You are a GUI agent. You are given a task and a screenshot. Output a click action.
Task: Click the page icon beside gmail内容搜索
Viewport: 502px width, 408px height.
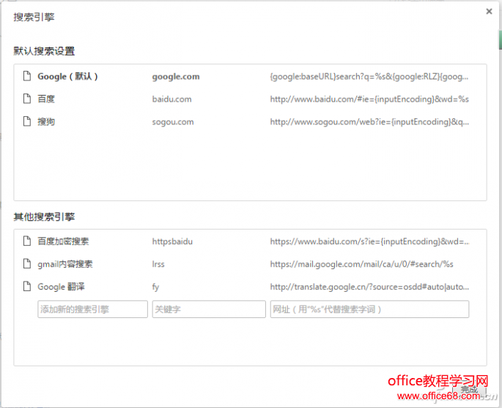pyautogui.click(x=27, y=263)
